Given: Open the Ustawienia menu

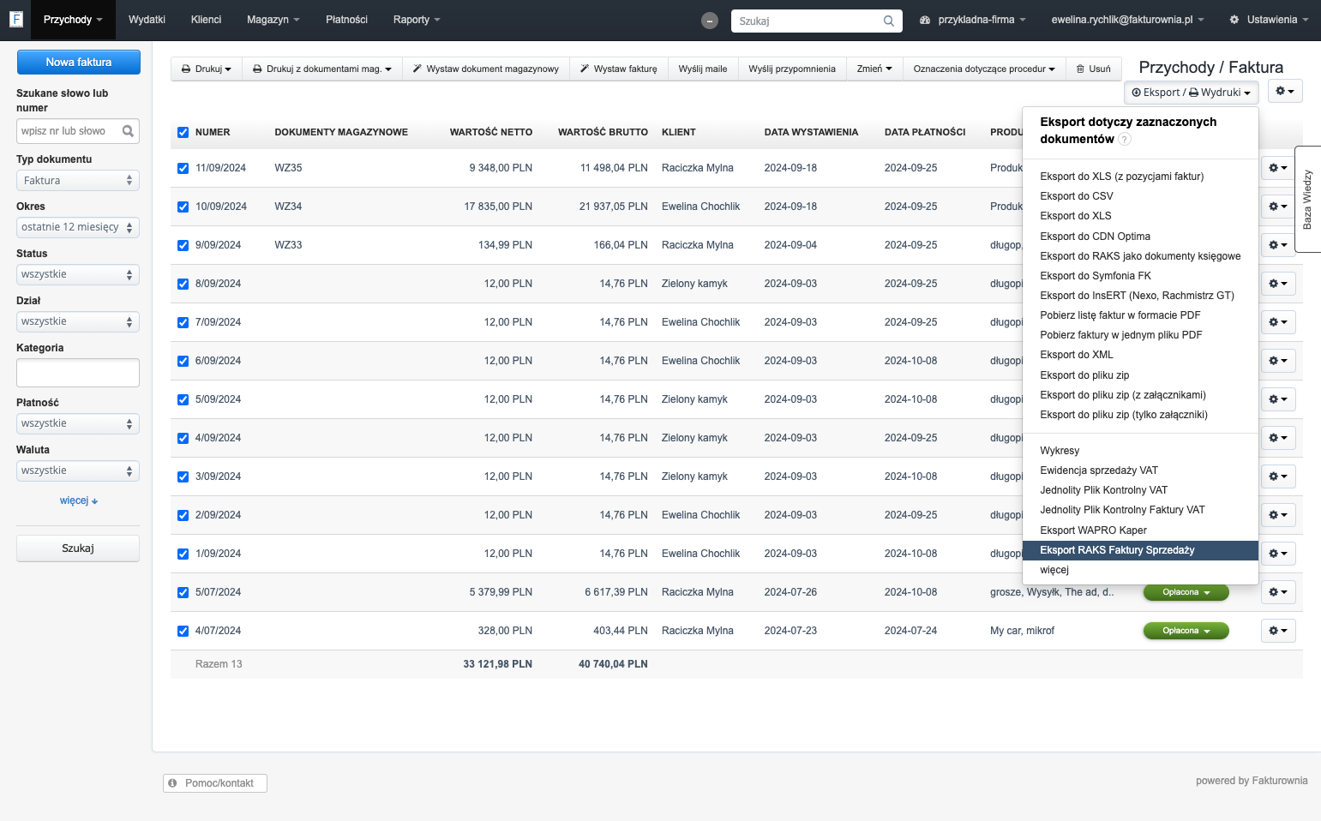Looking at the screenshot, I should point(1269,20).
